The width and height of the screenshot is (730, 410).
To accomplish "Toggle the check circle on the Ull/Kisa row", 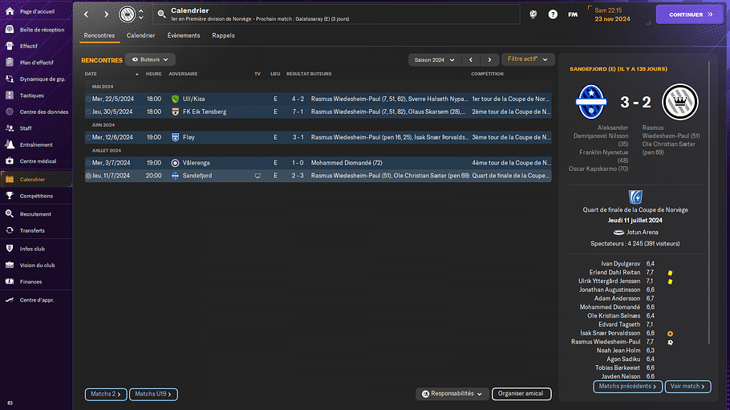I will click(x=88, y=99).
